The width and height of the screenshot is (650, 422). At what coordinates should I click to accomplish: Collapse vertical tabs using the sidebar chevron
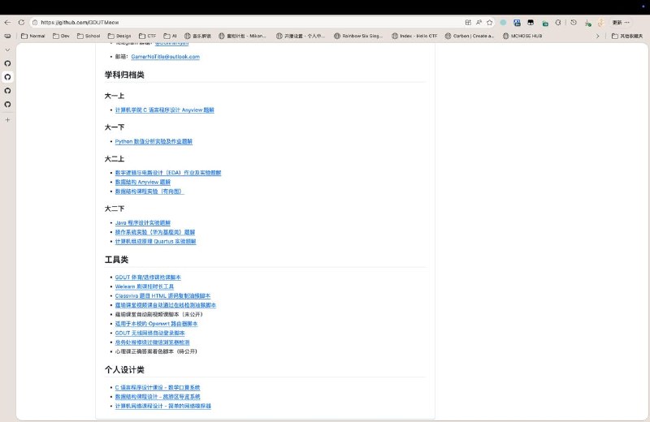point(7,50)
